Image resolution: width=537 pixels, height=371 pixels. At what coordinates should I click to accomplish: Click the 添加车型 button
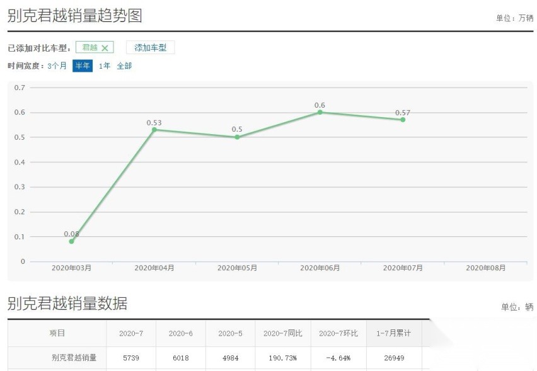point(151,48)
